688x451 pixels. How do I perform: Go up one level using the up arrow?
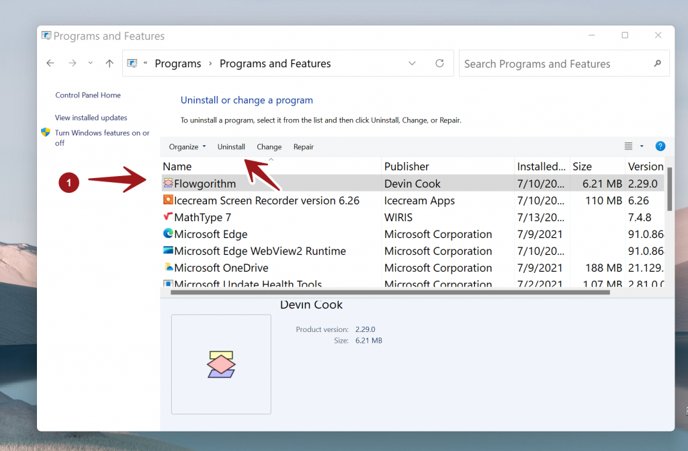(109, 63)
